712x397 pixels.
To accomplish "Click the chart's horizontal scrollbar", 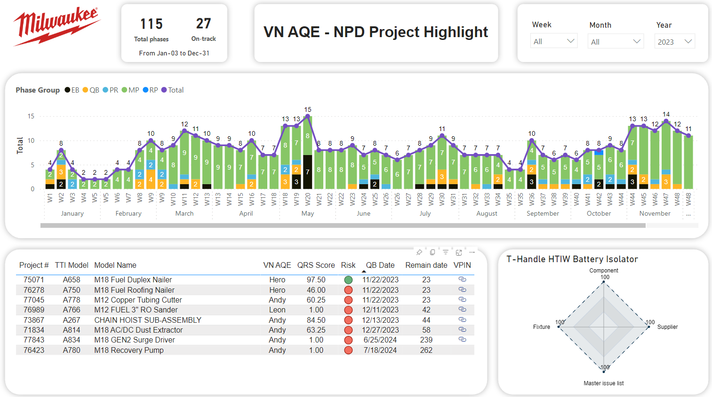I will [x=343, y=226].
